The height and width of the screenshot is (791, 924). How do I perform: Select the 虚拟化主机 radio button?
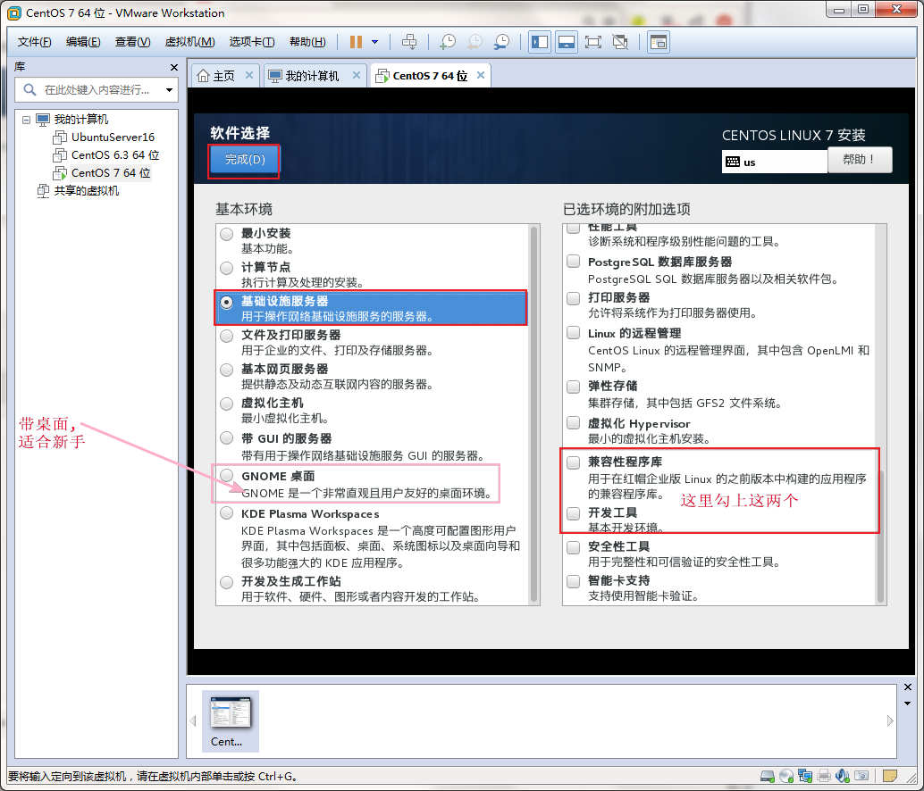tap(227, 404)
